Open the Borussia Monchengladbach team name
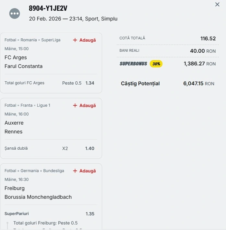 coord(38,197)
